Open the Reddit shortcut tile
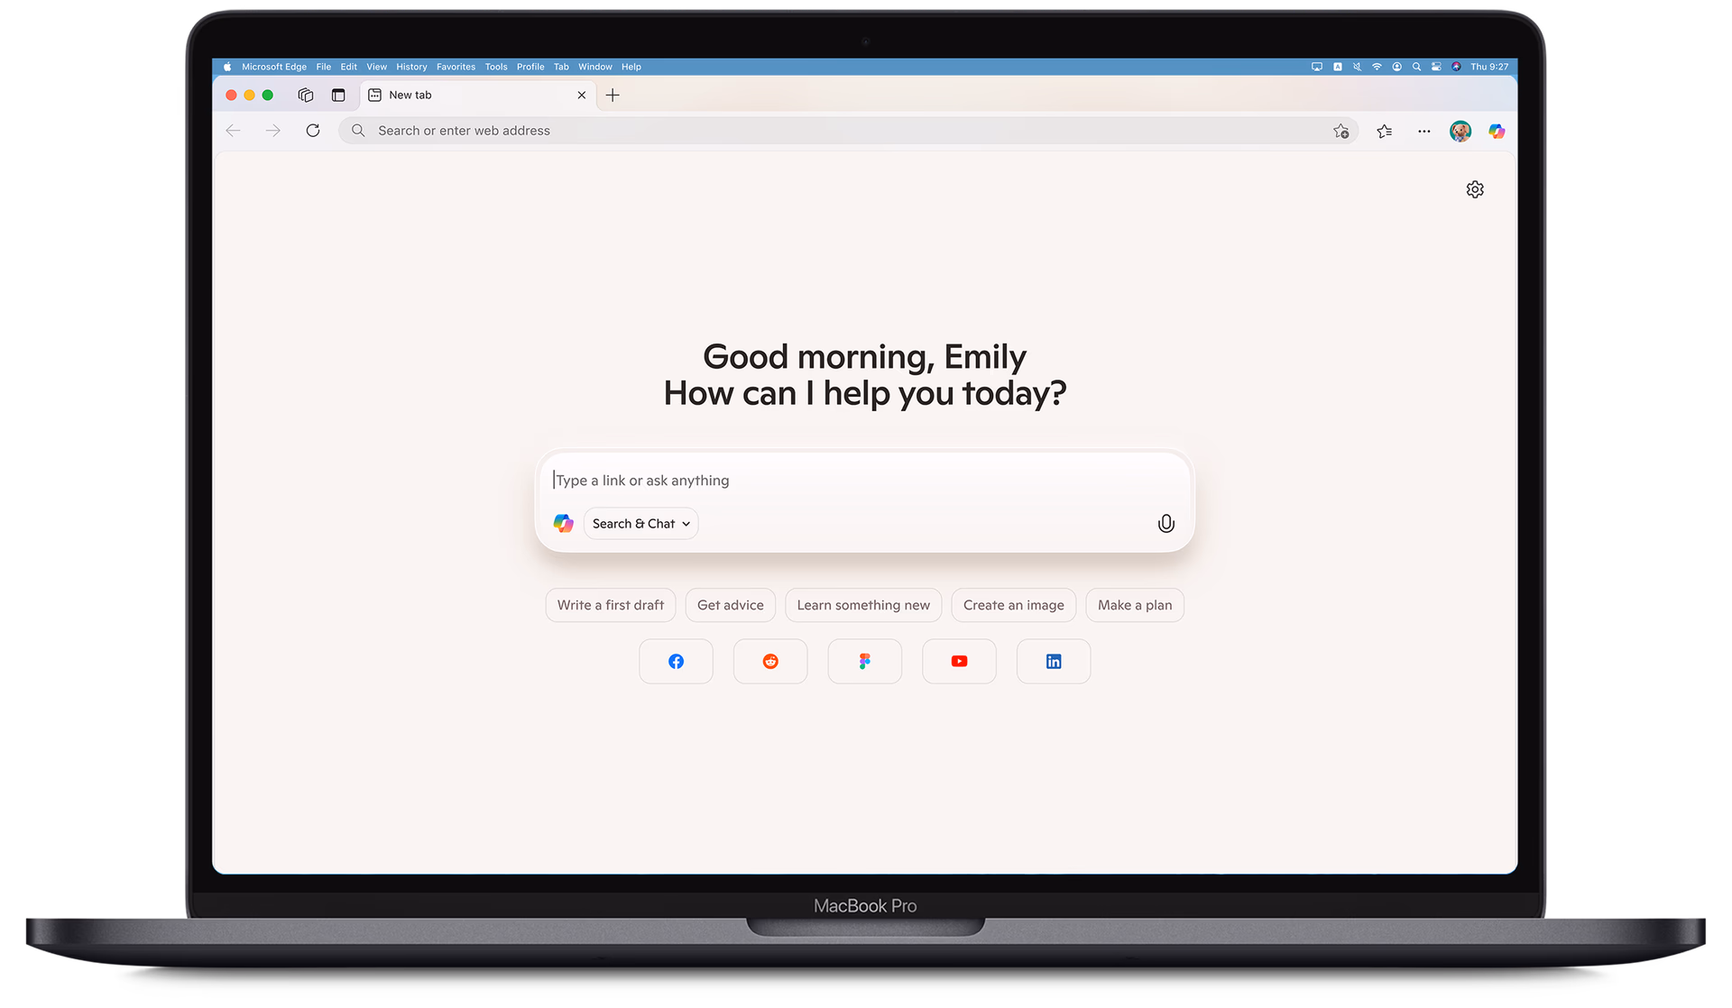 coord(770,662)
